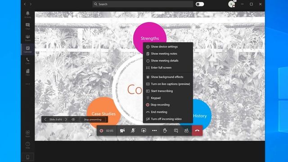Click the Search box

click(x=143, y=4)
